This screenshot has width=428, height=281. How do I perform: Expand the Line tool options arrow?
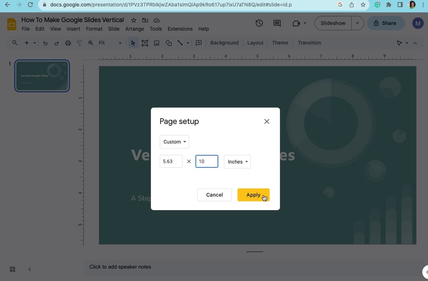(188, 43)
